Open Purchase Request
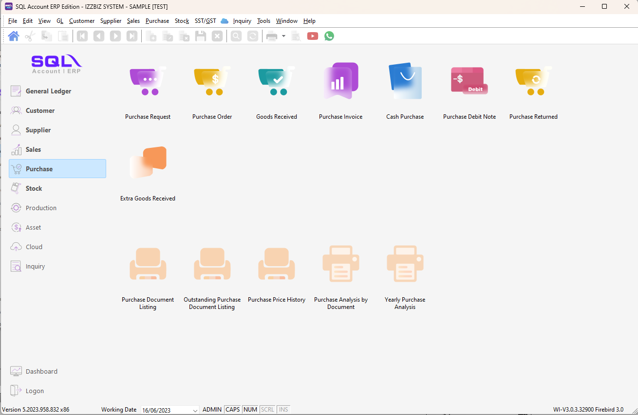 148,91
